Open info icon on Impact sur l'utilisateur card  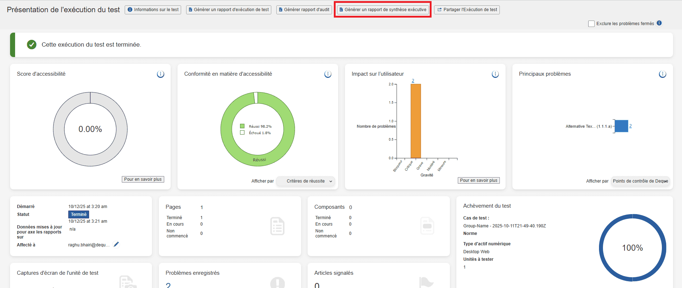(495, 74)
